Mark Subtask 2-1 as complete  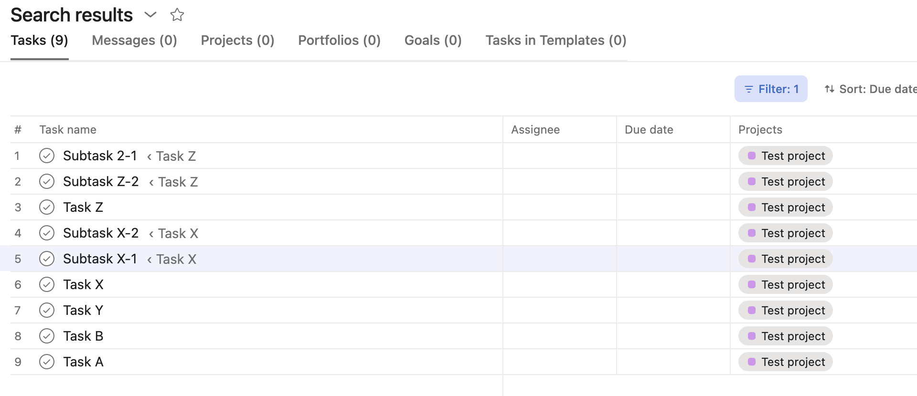click(47, 156)
